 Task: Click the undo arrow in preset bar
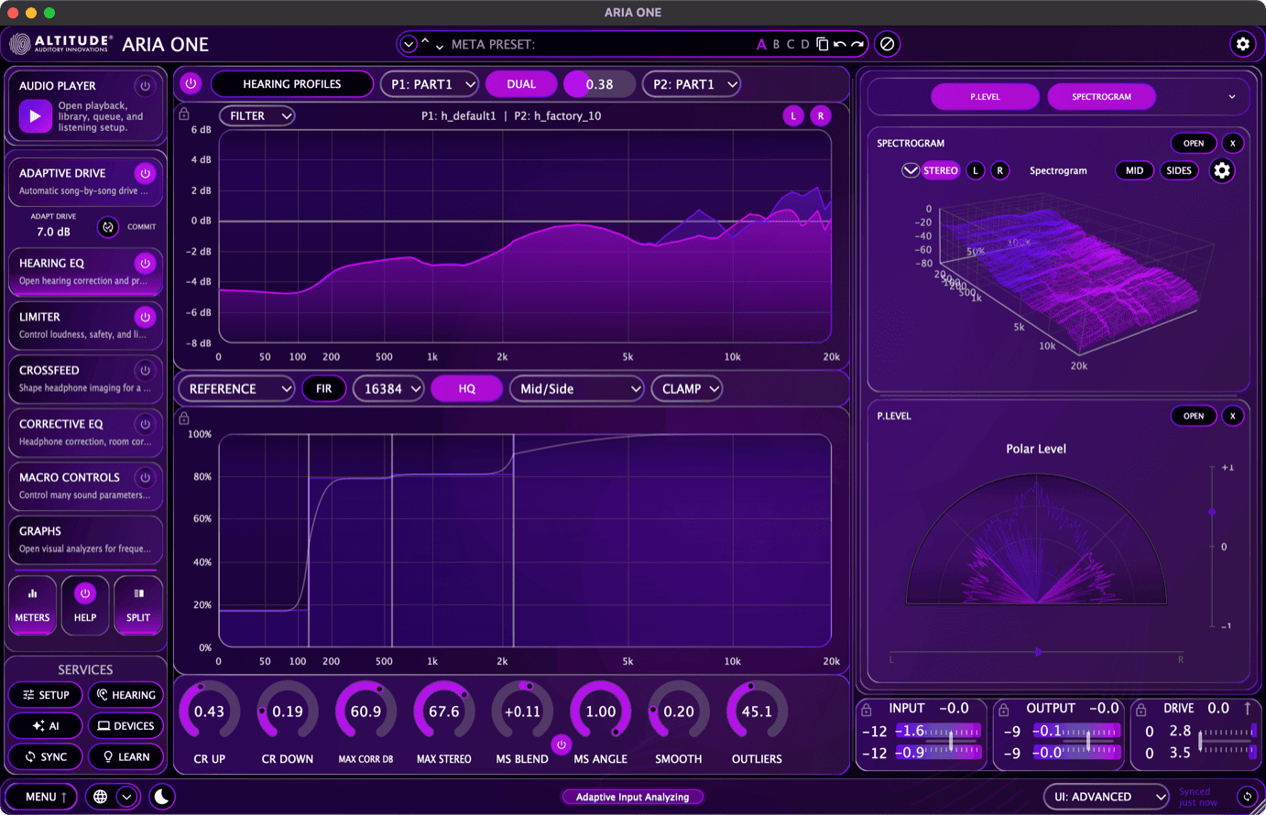[839, 44]
